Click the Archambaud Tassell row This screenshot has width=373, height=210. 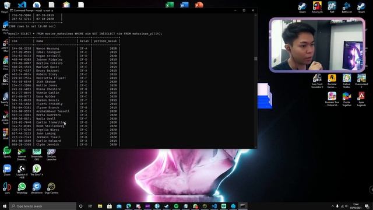(x=64, y=111)
